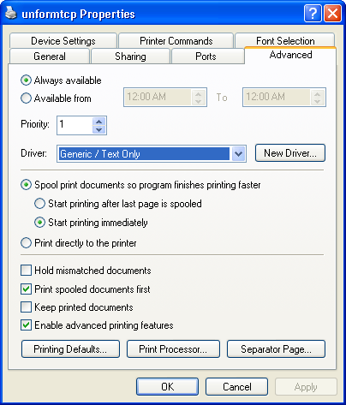This screenshot has width=346, height=405.
Task: Open the Device Settings tab
Action: (x=63, y=41)
